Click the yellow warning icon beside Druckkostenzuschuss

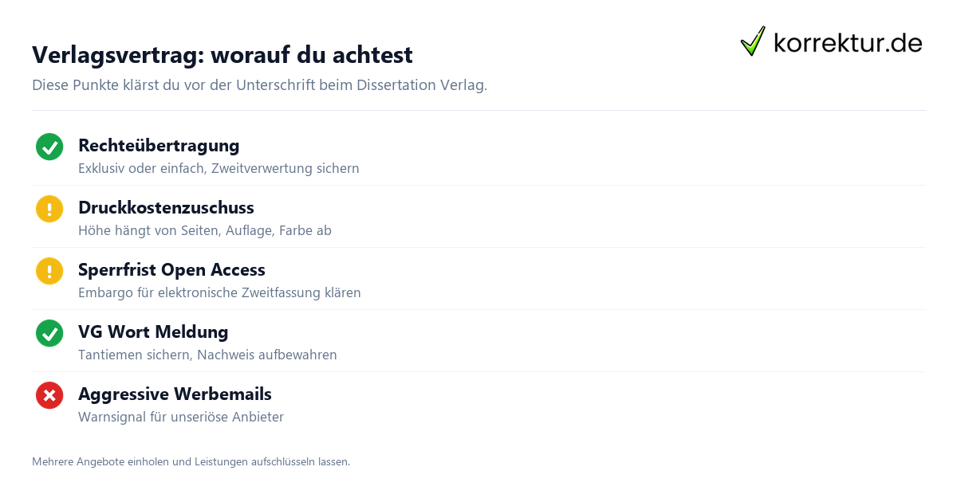[49, 209]
